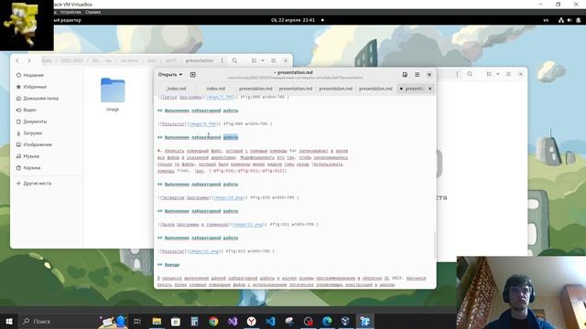The height and width of the screenshot is (329, 586).
Task: Switch to the _index.md tab
Action: [x=176, y=89]
